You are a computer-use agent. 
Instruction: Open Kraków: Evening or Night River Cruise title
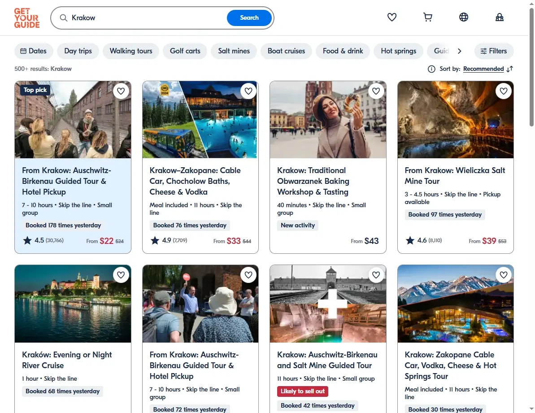(67, 360)
